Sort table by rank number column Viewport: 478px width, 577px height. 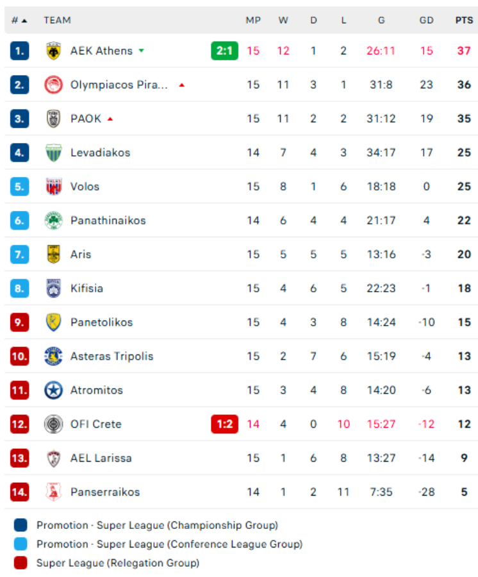pos(19,21)
